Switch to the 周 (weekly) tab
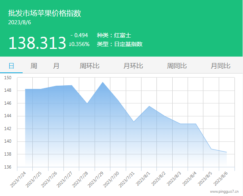Screen dimensions: 243x196 pos(34,65)
